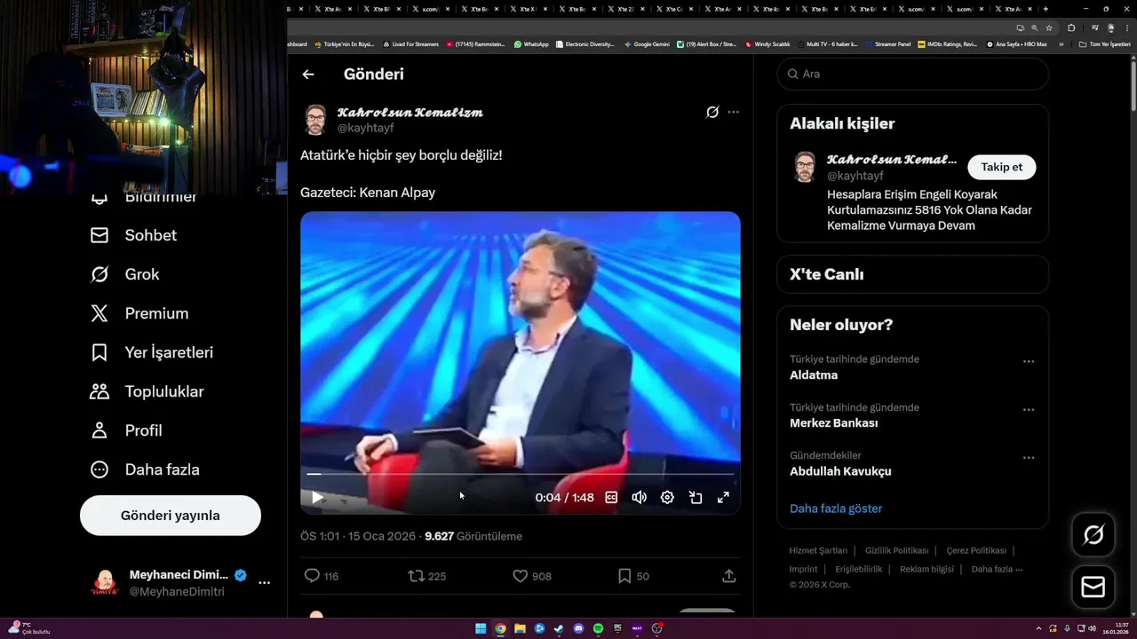Expand the bookmarks overflow chevron
The width and height of the screenshot is (1137, 639).
click(1061, 43)
